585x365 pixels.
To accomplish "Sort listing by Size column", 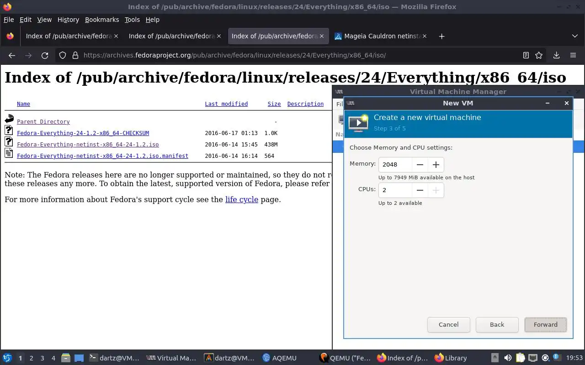I will (x=274, y=104).
